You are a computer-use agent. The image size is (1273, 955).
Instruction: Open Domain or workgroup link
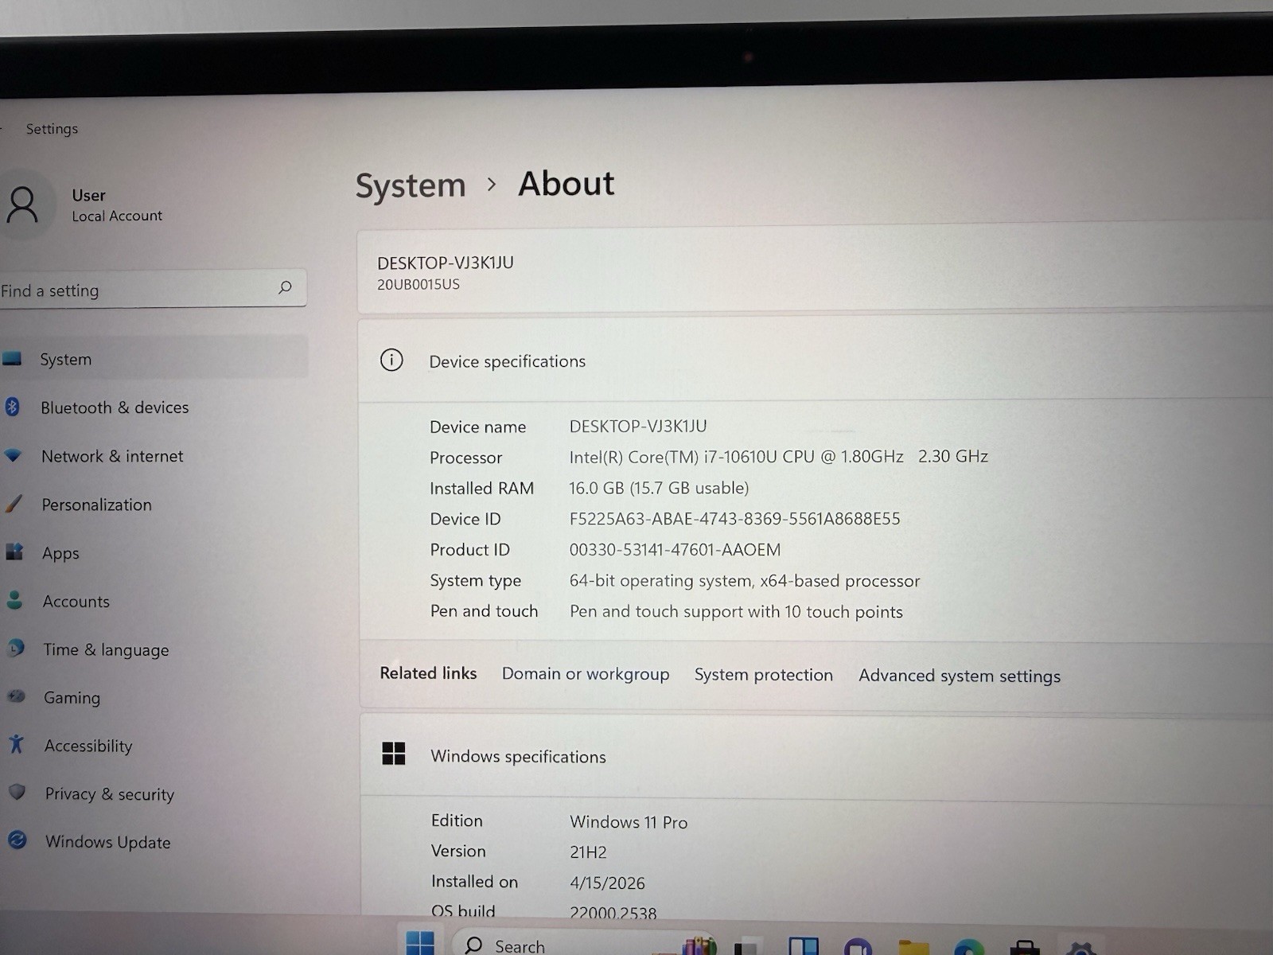coord(586,674)
